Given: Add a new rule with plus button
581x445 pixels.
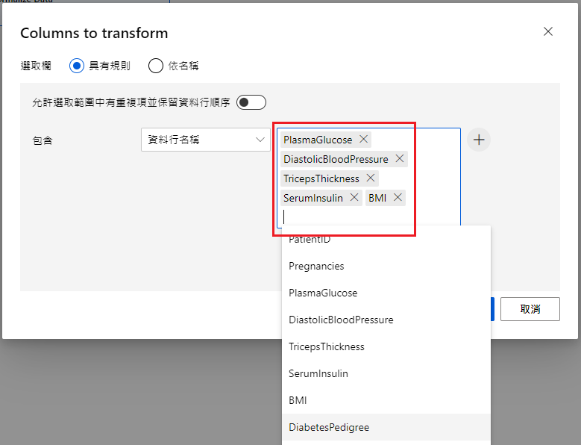Looking at the screenshot, I should click(479, 140).
